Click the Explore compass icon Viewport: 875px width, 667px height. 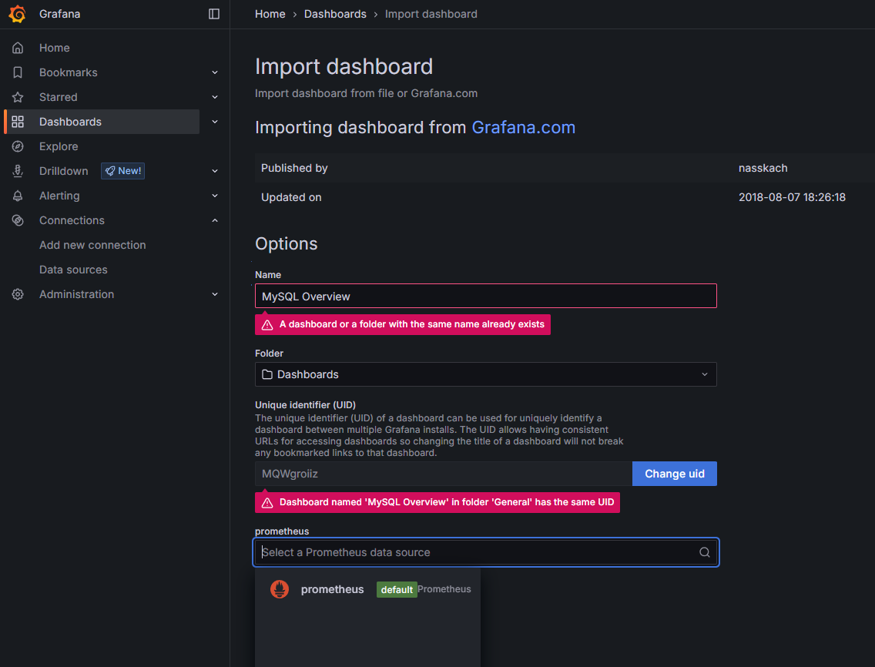coord(18,146)
